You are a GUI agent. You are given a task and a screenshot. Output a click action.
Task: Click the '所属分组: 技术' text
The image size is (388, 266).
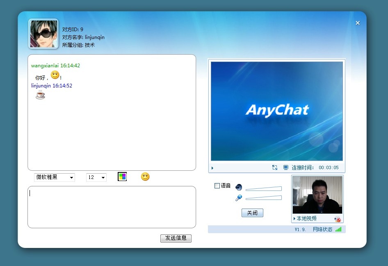(78, 45)
